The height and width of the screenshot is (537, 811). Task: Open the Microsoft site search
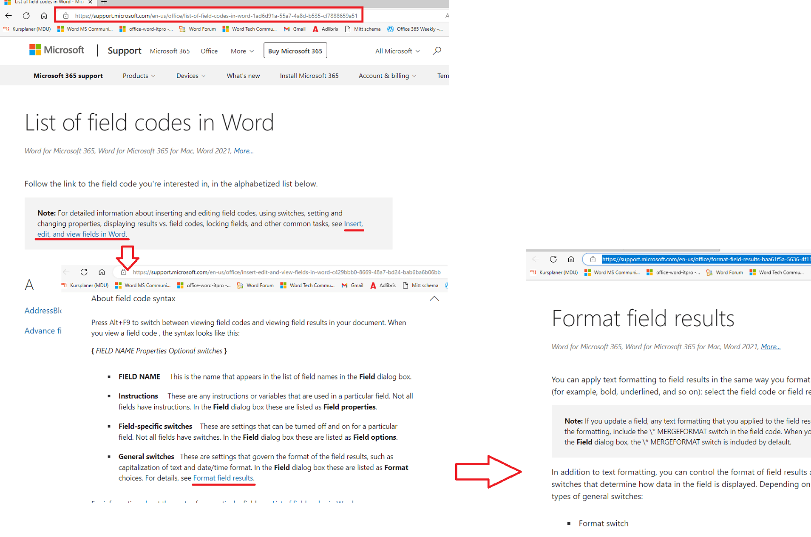click(437, 51)
